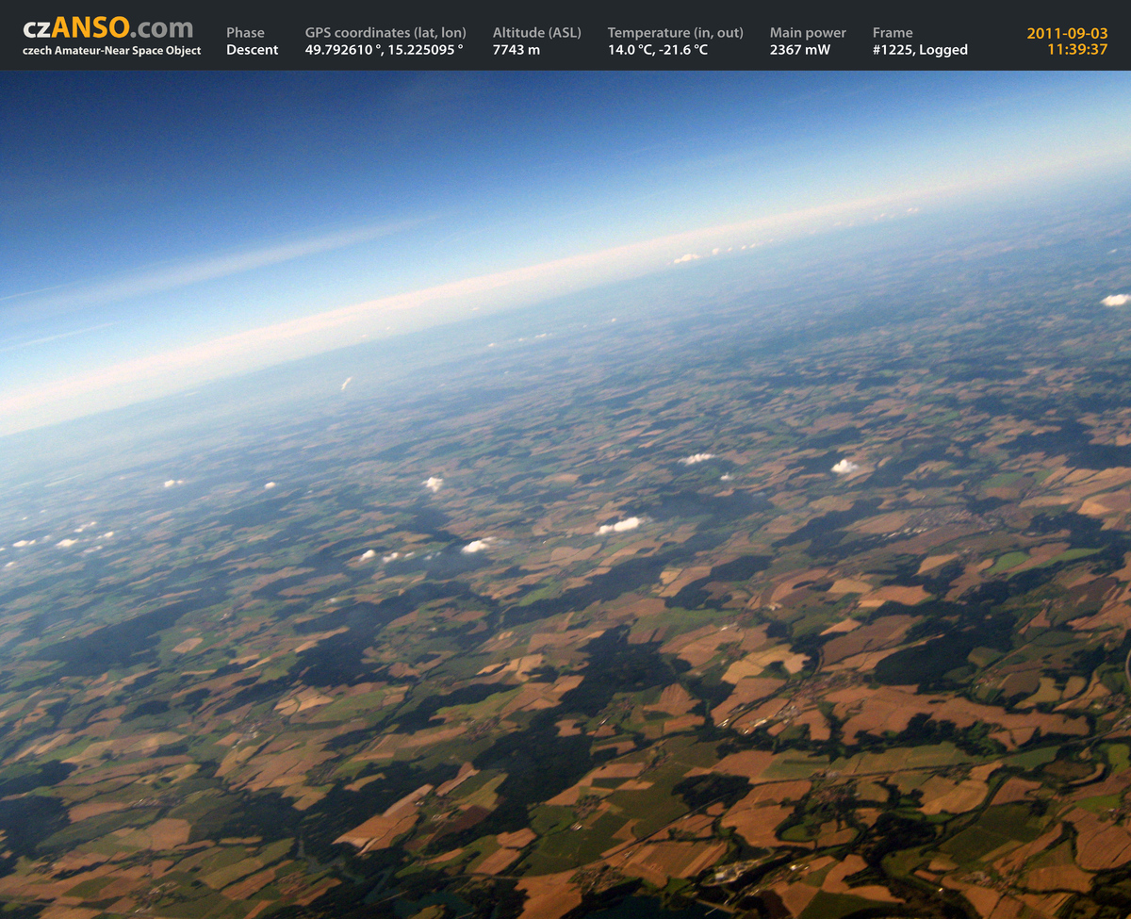Click the coordinates '49.792610 °, 15.225095 °'
This screenshot has height=919, width=1131.
[x=385, y=50]
